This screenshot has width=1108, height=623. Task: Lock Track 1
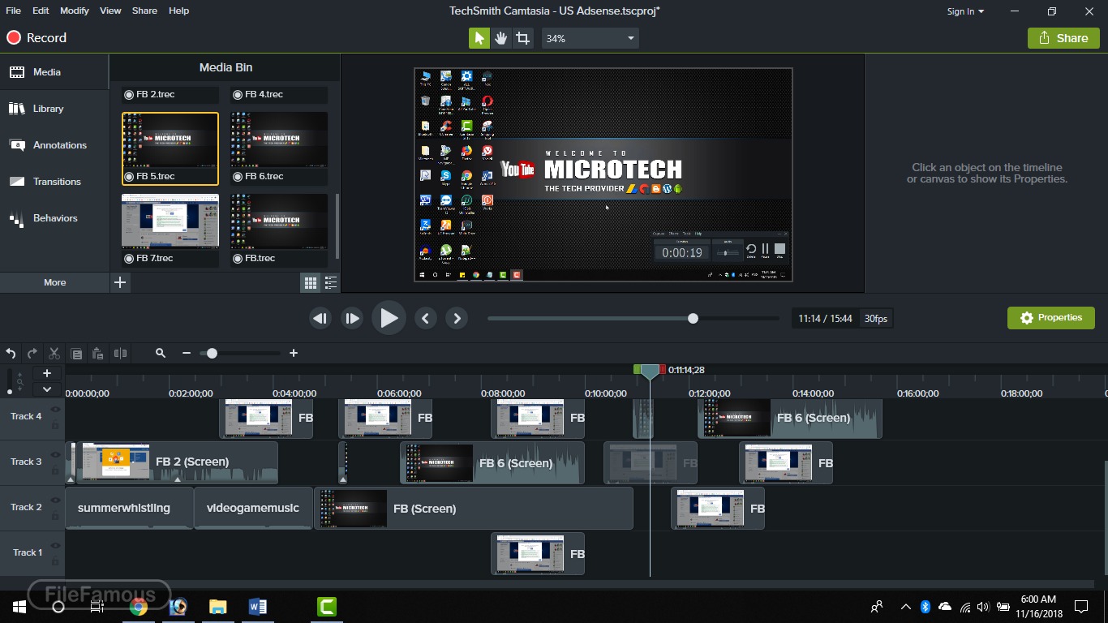point(55,561)
